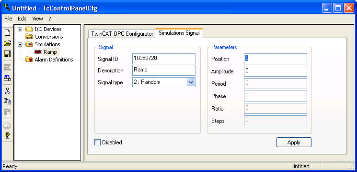Close the TcControlPanelCfg window
This screenshot has height=172, width=357.
point(349,9)
